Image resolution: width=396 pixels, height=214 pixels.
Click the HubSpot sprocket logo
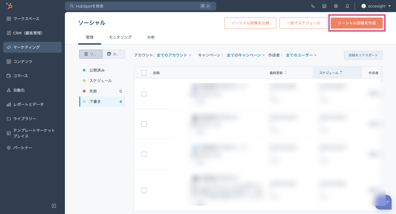(9, 6)
